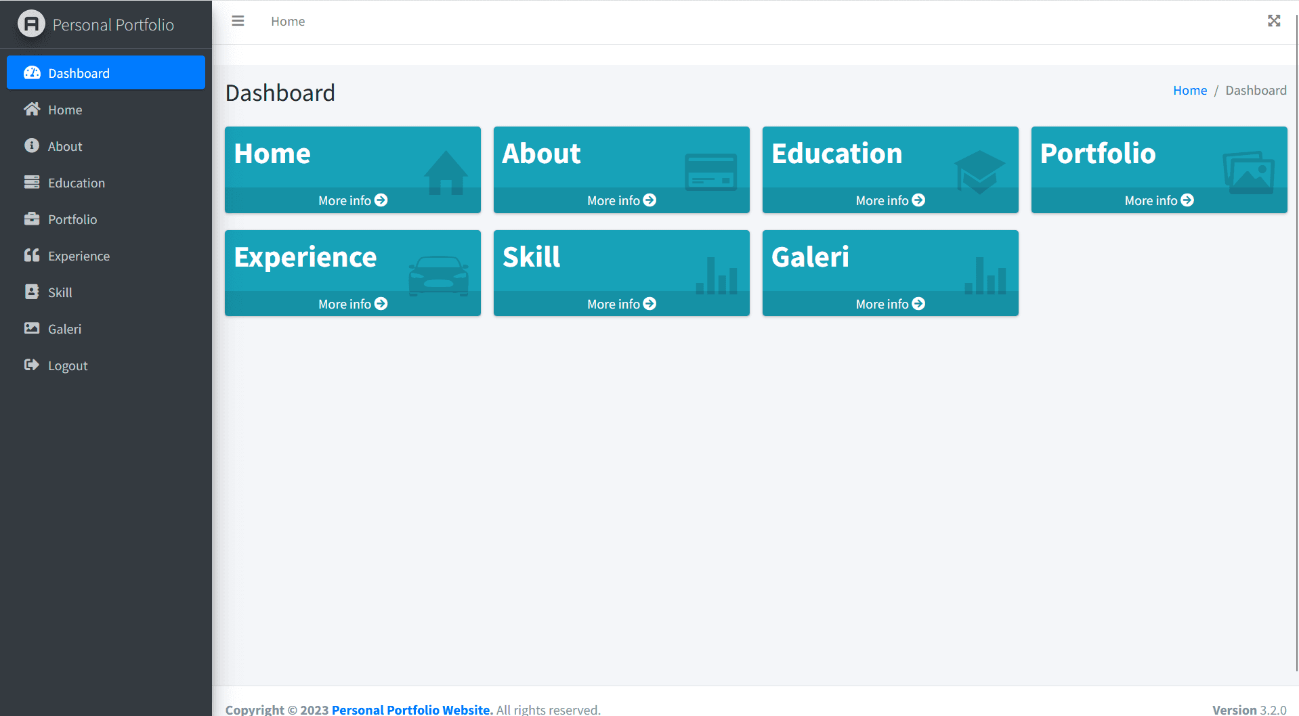Select the Dashboard speedometer icon
This screenshot has height=716, width=1299.
click(x=33, y=72)
